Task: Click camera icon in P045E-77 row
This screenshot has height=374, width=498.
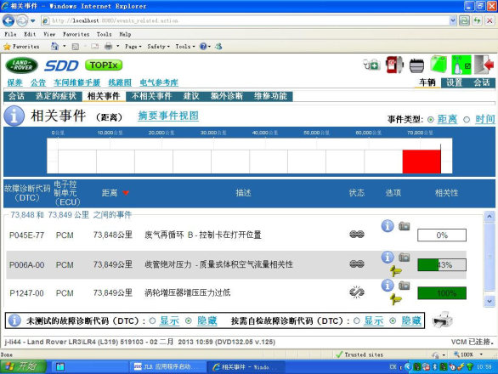Action: tap(404, 226)
